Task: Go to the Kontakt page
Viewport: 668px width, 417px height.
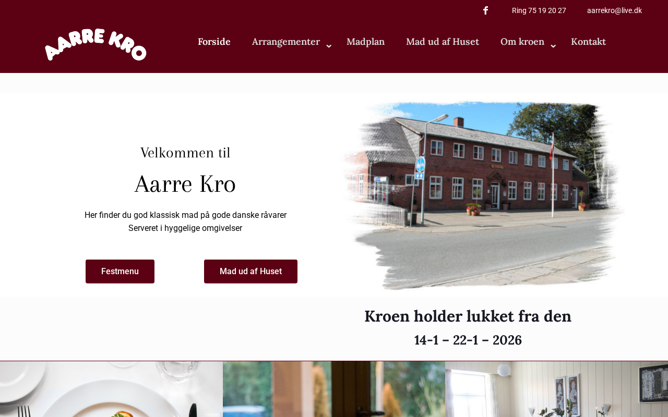Action: click(588, 42)
